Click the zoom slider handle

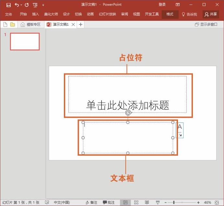tap(174, 202)
